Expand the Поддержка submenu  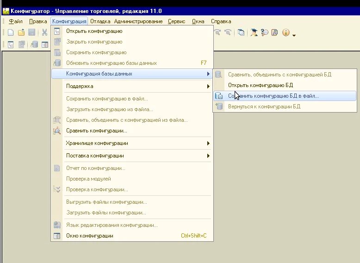tap(132, 86)
